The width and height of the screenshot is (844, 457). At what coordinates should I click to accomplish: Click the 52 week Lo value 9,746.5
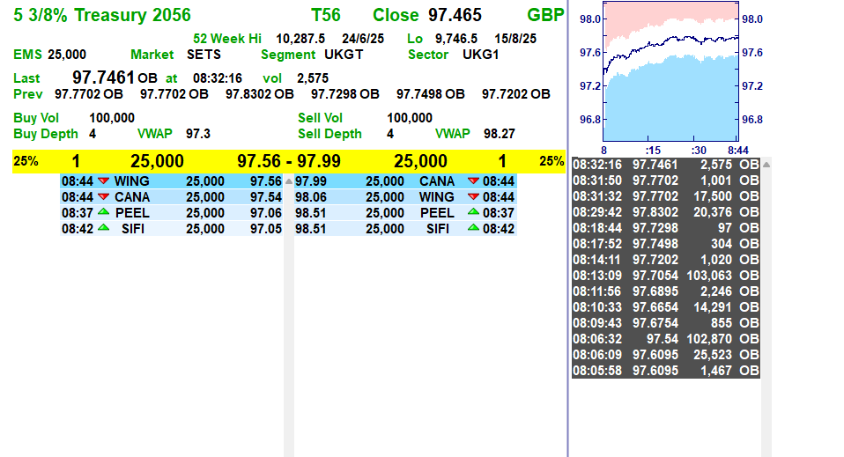[455, 39]
